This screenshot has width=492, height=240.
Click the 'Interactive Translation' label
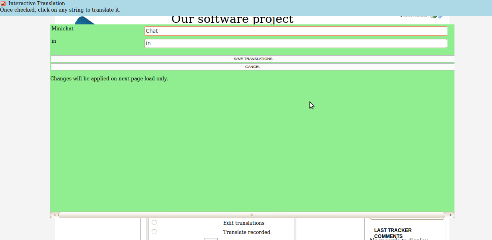(37, 4)
